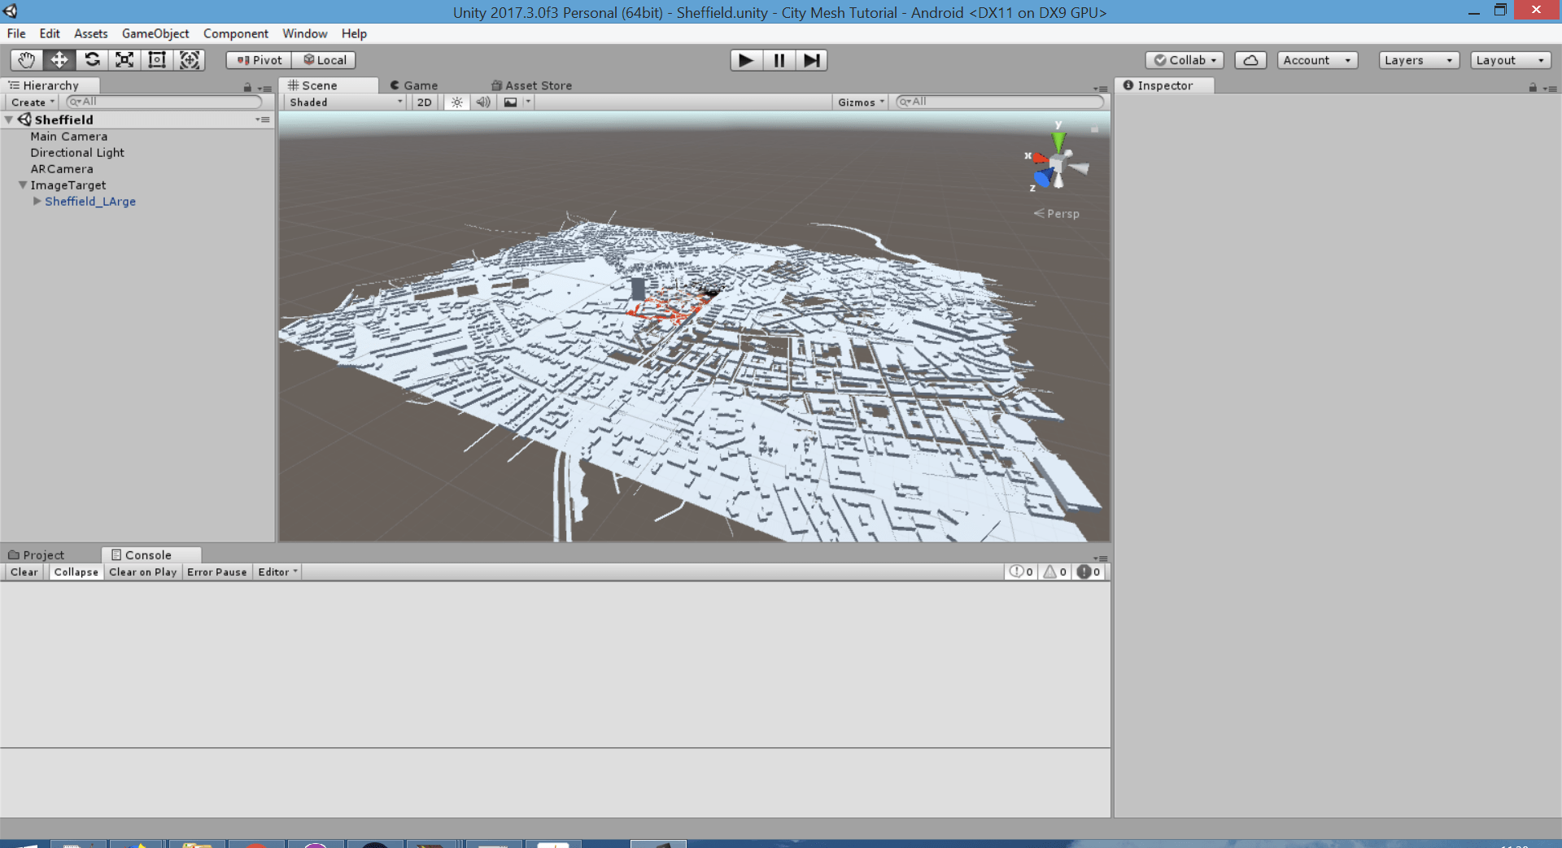Screen dimensions: 1562x848
Task: Select the Move tool
Action: pos(59,60)
